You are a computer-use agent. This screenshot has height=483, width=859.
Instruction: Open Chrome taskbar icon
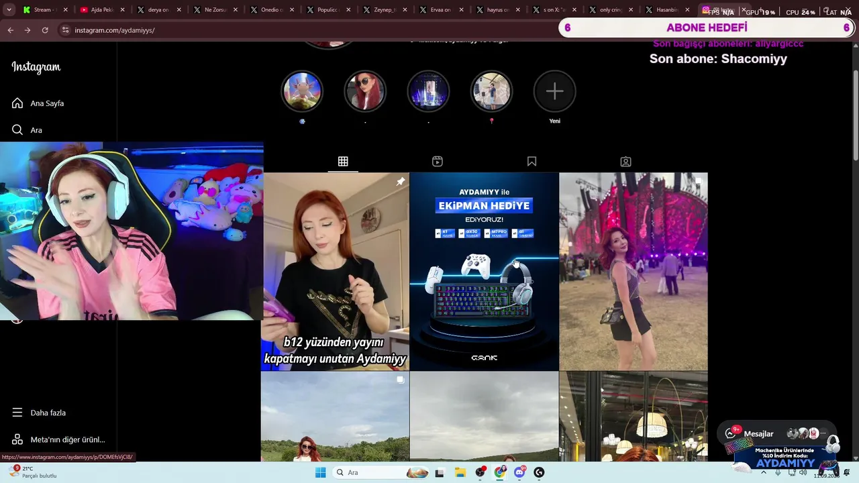coord(500,472)
